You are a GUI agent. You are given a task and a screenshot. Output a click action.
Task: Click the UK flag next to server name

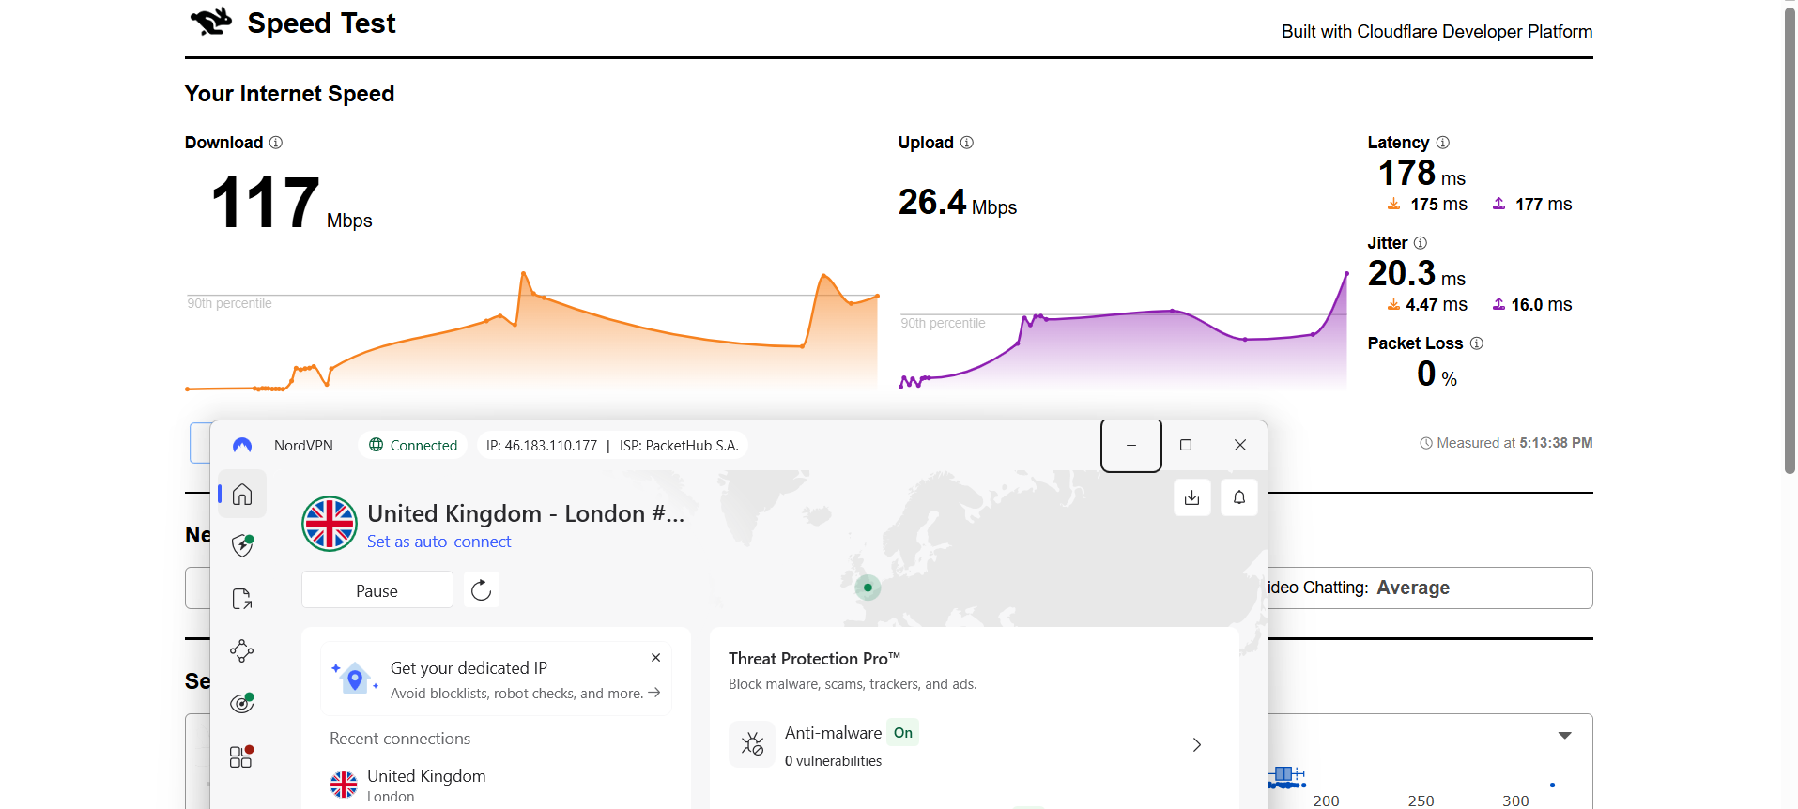click(x=330, y=524)
